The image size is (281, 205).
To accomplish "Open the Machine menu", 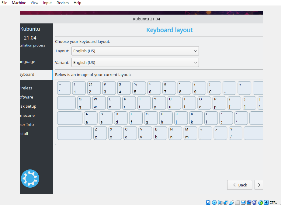I will [x=19, y=3].
